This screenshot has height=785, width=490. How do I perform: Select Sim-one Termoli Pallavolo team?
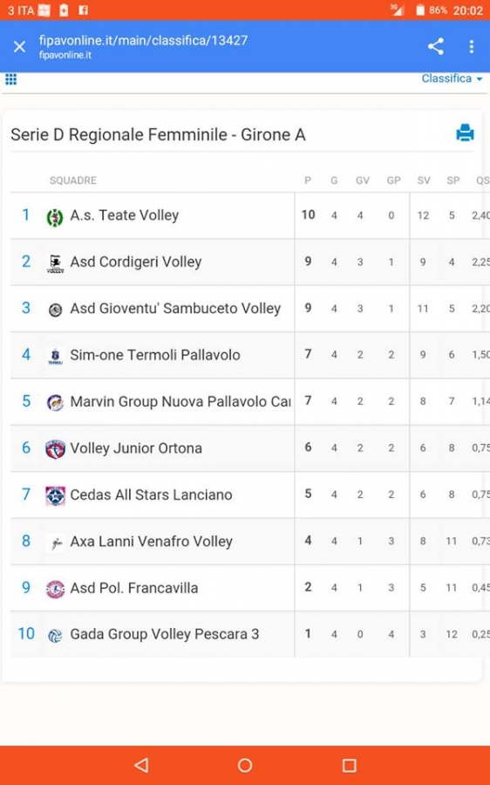tap(155, 355)
